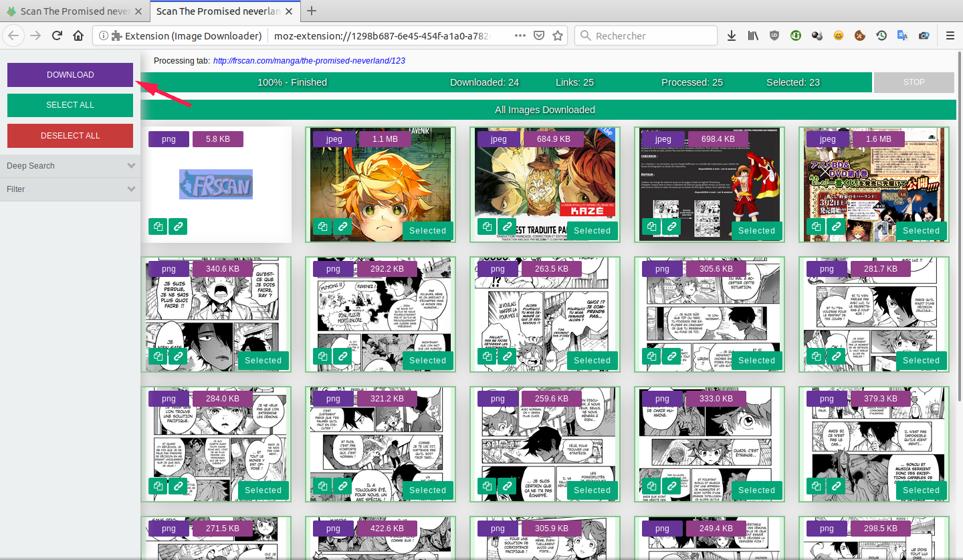Click the copy icon on the 684.9 KB image
963x560 pixels.
tap(487, 227)
